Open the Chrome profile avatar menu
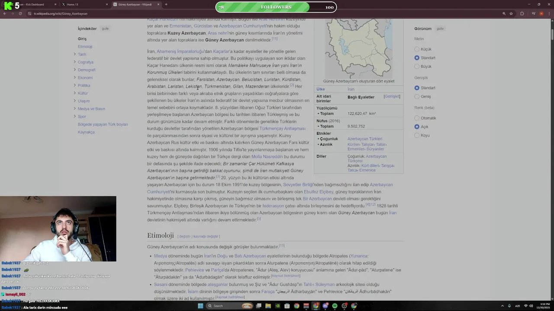This screenshot has width=554, height=311. click(541, 13)
